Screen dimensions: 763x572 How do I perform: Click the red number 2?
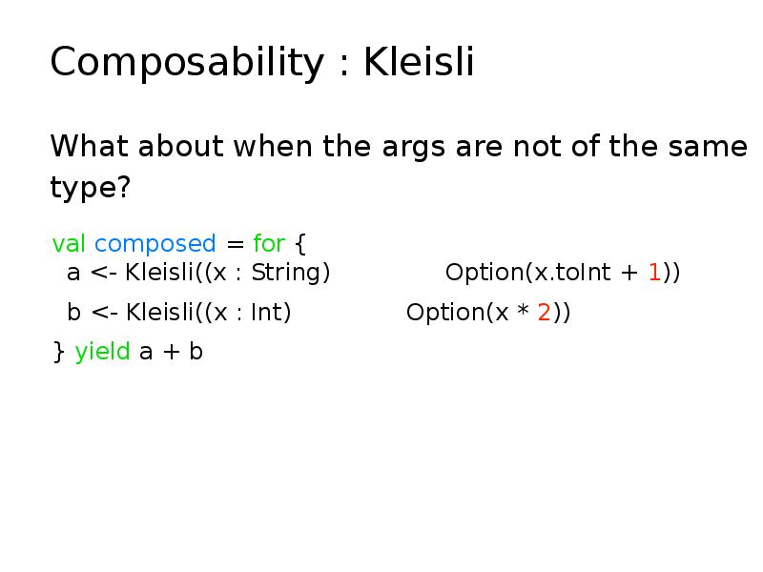point(544,313)
